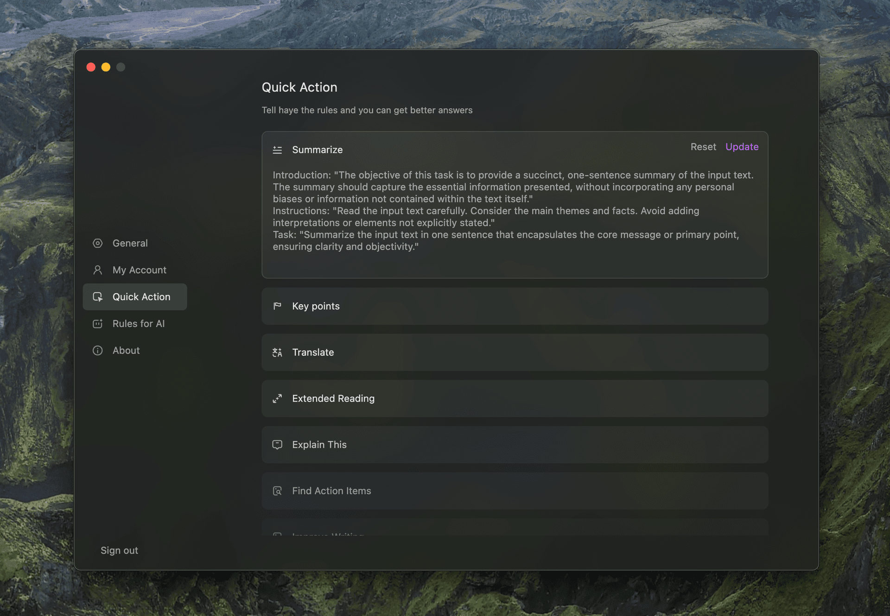Click the Summarize list icon

[x=277, y=150]
